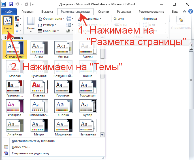Screen dimensions: 194x160
Task: Choose the Кнопка theme
Action: point(63,108)
